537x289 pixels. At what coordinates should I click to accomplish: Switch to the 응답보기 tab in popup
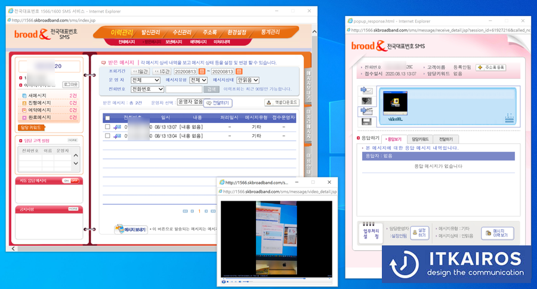pos(394,139)
